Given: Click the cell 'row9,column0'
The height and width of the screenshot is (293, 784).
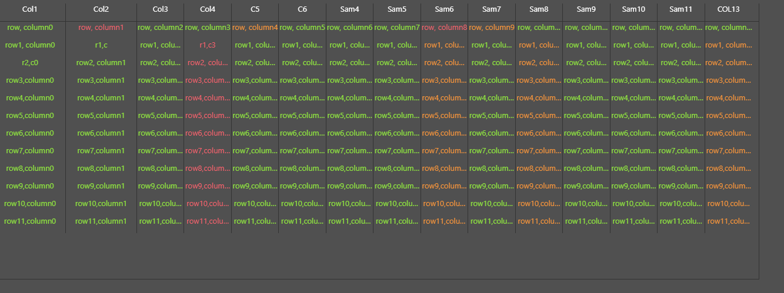Looking at the screenshot, I should click(30, 186).
